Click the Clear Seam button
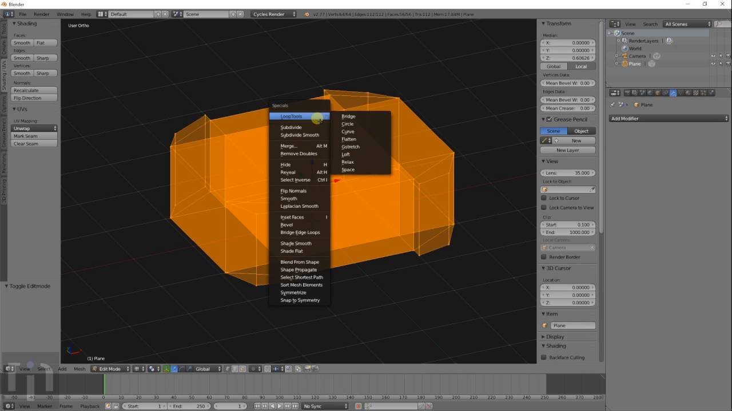Screen dimensions: 732x411 [35, 144]
